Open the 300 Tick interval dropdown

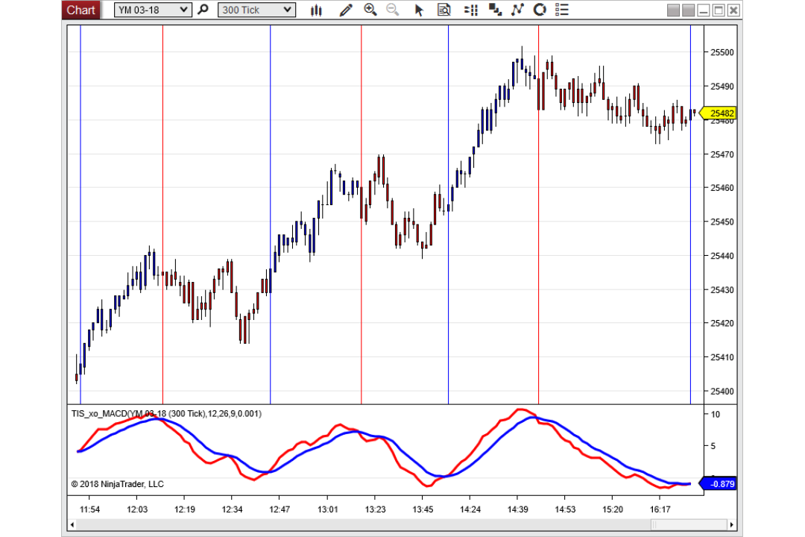(256, 10)
